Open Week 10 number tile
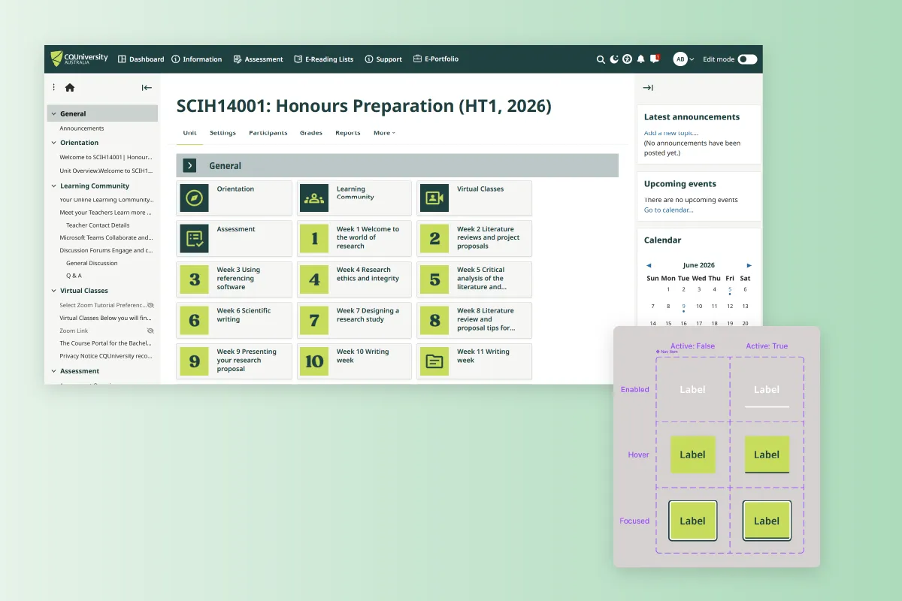902x601 pixels. coord(314,361)
